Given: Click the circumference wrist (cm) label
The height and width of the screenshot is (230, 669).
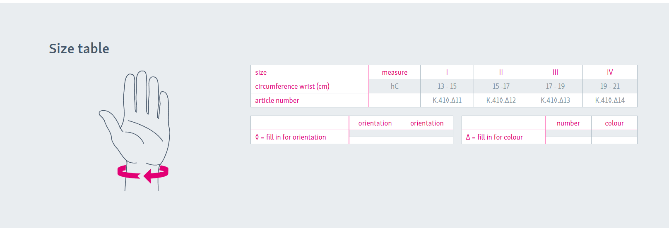Looking at the screenshot, I should point(292,86).
